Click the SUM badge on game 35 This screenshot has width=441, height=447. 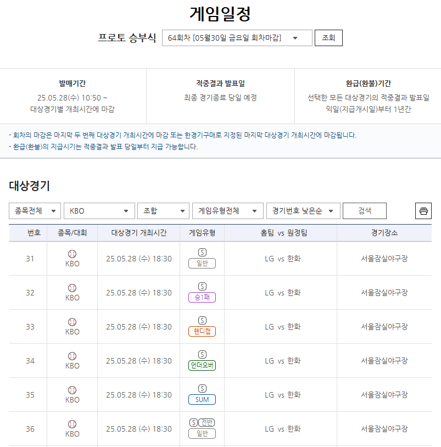202,399
